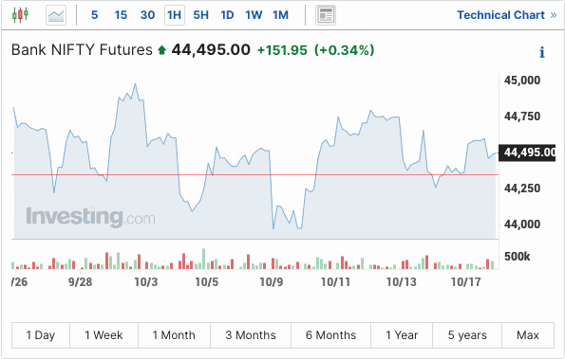Select the 1H interval
Screen dimensions: 565x359
point(175,15)
